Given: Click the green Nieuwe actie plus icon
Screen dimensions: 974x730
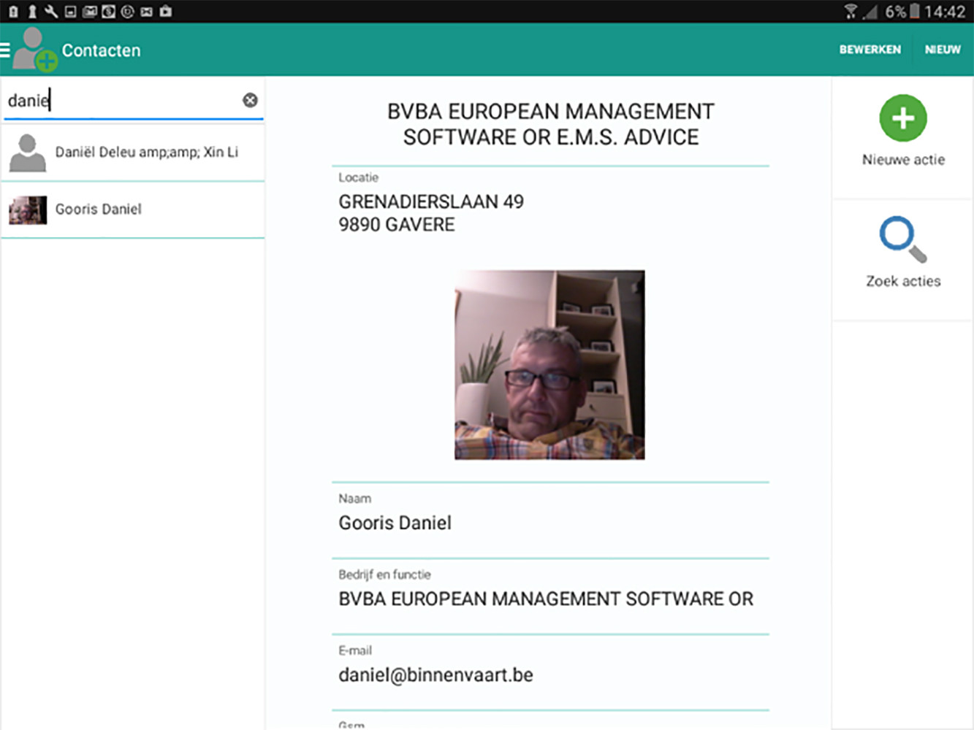Looking at the screenshot, I should 903,118.
